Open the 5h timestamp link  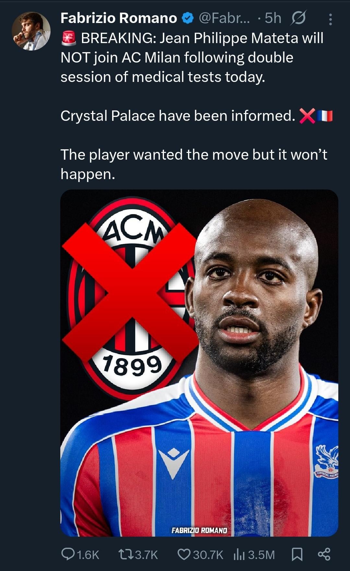(x=273, y=18)
